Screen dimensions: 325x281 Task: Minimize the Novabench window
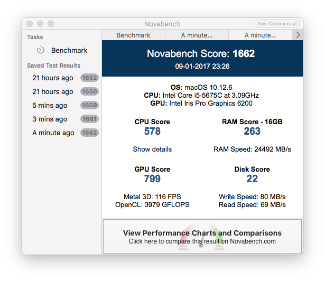[40, 24]
